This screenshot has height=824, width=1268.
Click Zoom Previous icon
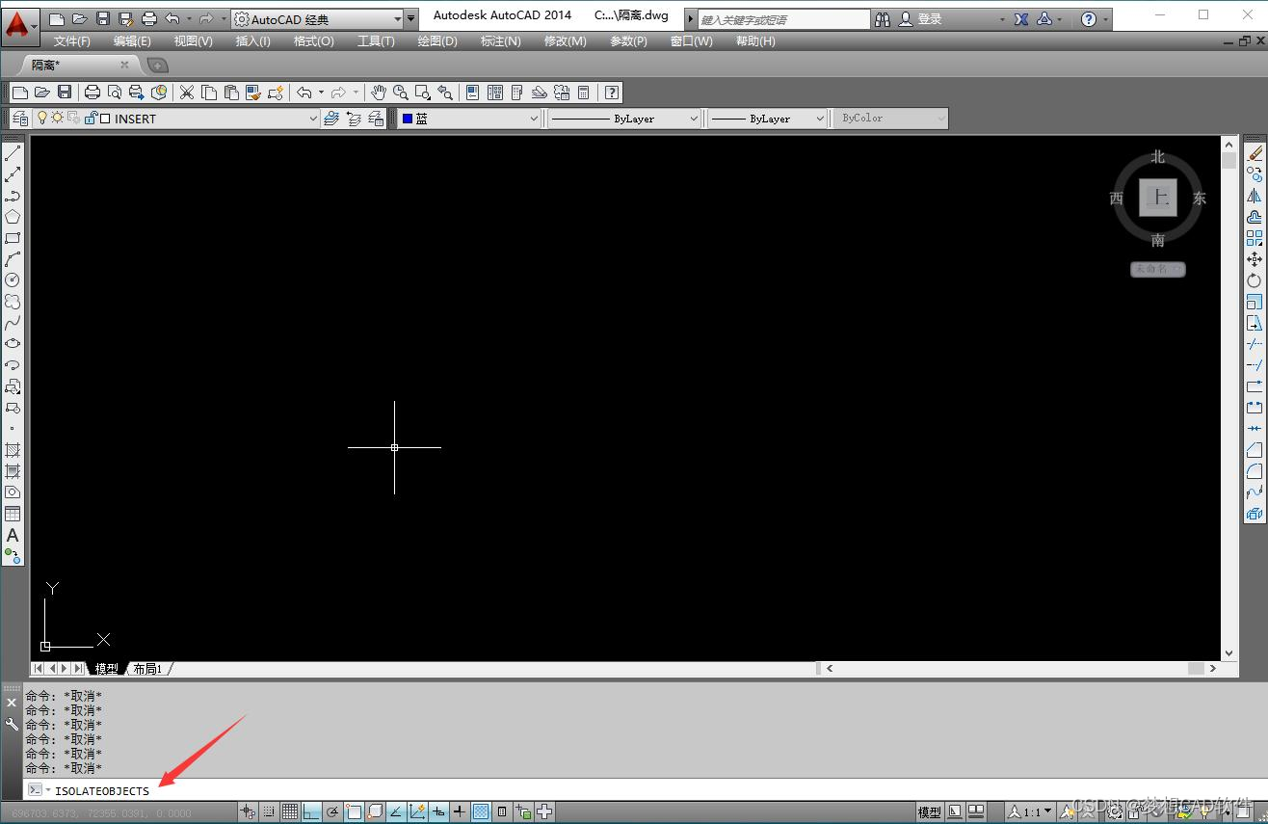[x=445, y=93]
